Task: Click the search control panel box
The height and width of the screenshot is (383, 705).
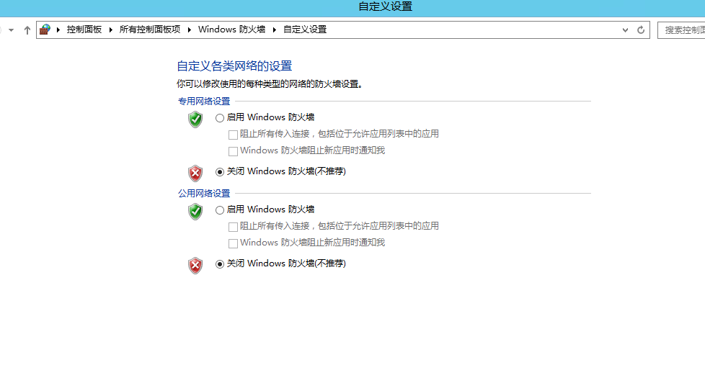Action: coord(681,30)
